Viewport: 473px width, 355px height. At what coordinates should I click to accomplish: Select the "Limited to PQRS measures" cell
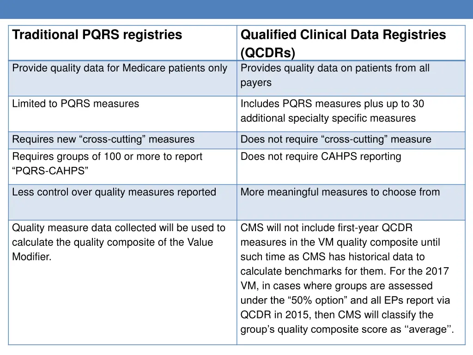pyautogui.click(x=75, y=104)
